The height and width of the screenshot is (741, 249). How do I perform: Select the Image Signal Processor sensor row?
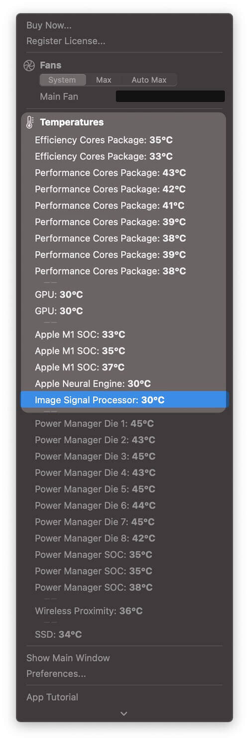coord(124,400)
